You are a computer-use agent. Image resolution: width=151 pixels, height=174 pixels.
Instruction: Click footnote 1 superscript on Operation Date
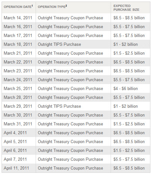32,6
